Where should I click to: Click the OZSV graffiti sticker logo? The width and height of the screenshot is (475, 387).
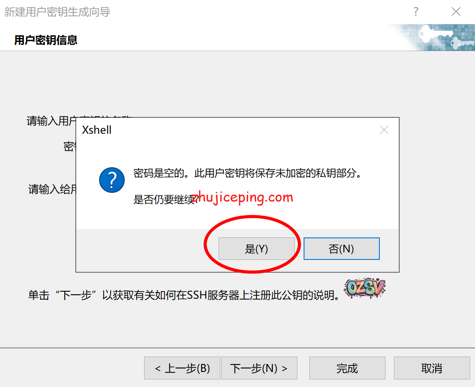365,288
